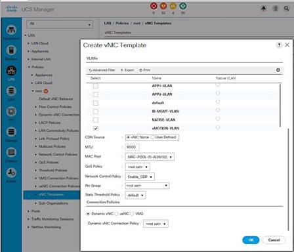
Task: Uncheck the vMOTION-VLAN checkbox
Action: point(96,129)
